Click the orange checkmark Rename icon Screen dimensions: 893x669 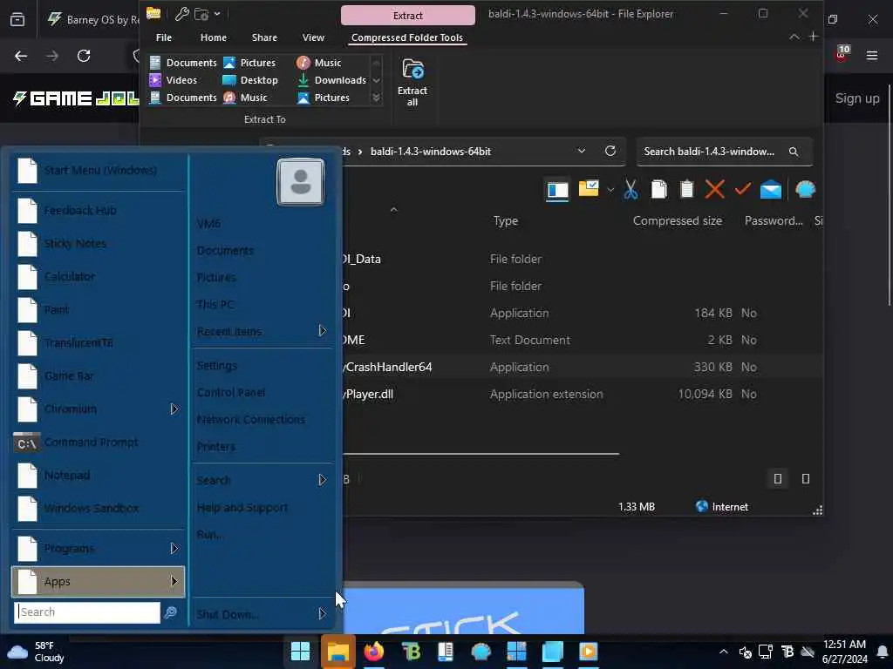(x=743, y=188)
